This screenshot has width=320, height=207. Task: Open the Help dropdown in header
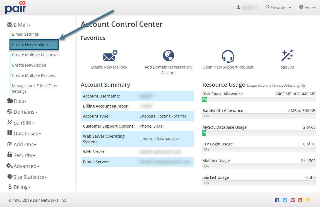tap(307, 7)
